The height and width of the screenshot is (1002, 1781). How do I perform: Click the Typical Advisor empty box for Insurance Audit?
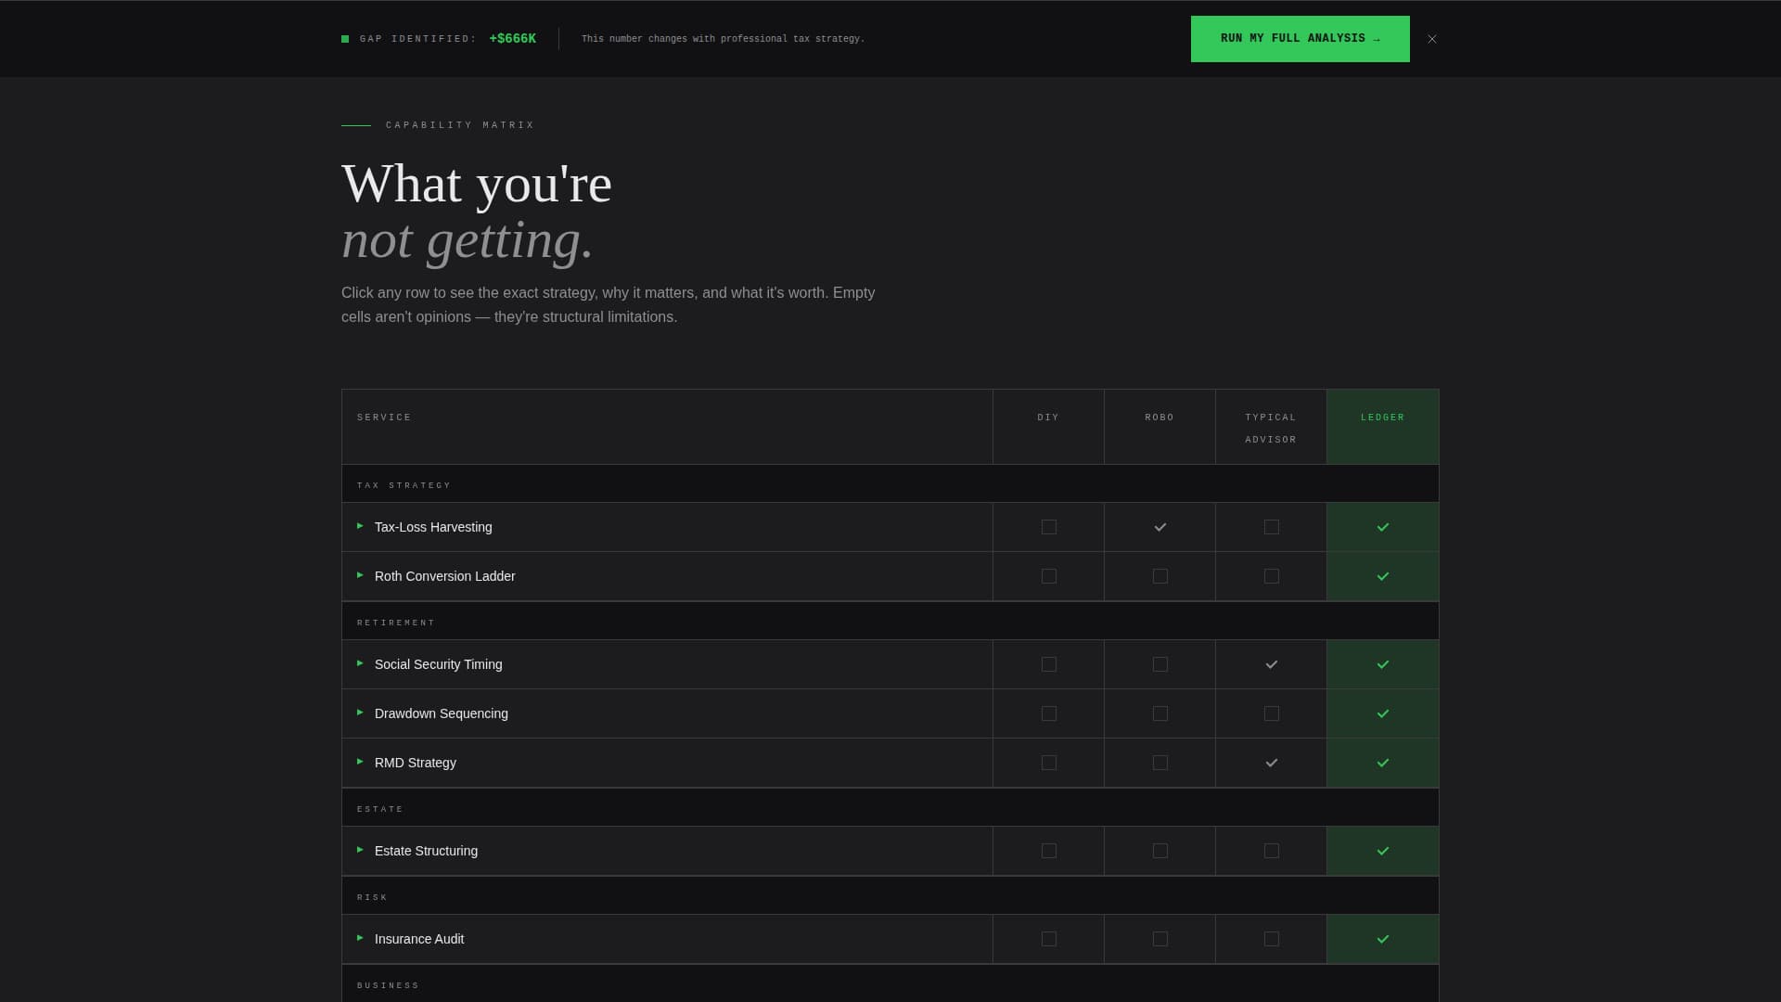point(1271,939)
